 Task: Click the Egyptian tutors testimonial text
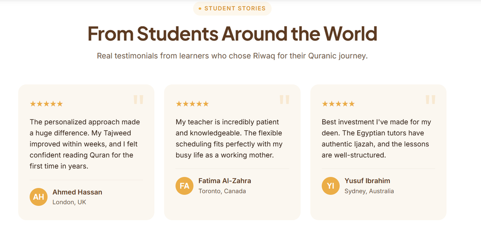tap(376, 139)
